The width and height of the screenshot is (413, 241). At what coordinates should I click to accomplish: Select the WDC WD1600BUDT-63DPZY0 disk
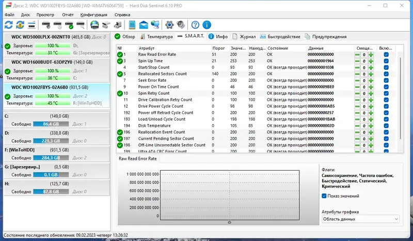(57, 70)
